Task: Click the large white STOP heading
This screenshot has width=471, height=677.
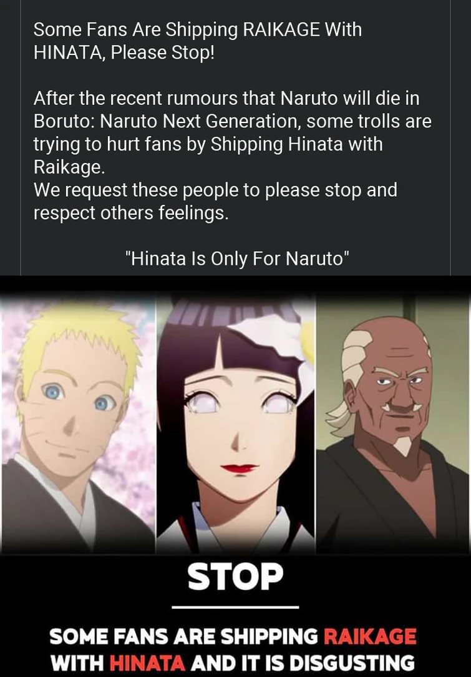Action: click(x=236, y=576)
